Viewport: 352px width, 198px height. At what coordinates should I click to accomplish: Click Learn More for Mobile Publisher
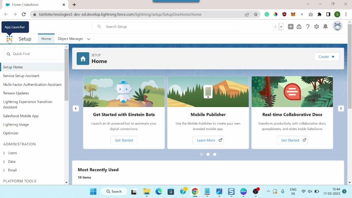click(208, 140)
